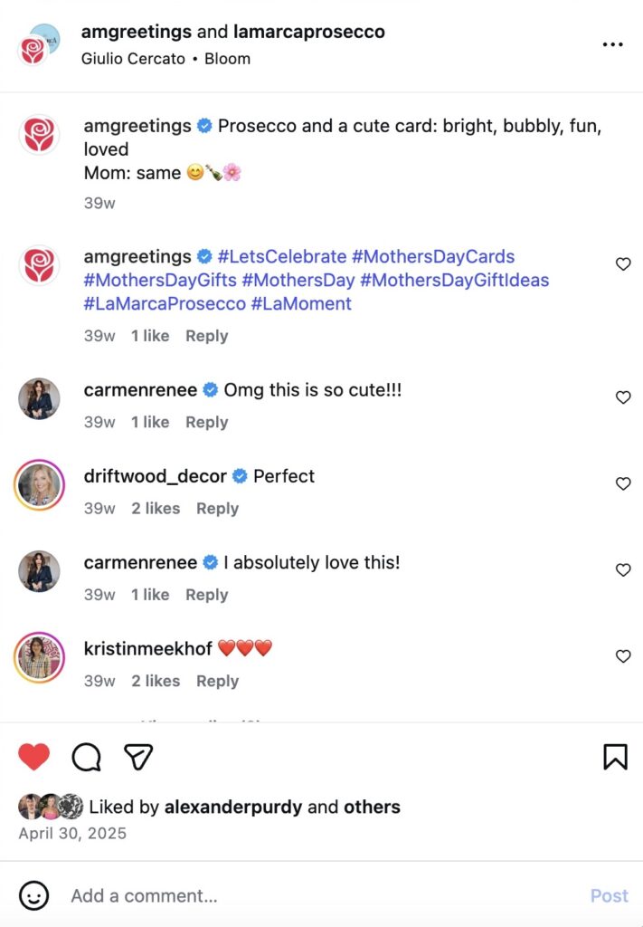Like the "I absolutely love this!" comment

[x=623, y=570]
